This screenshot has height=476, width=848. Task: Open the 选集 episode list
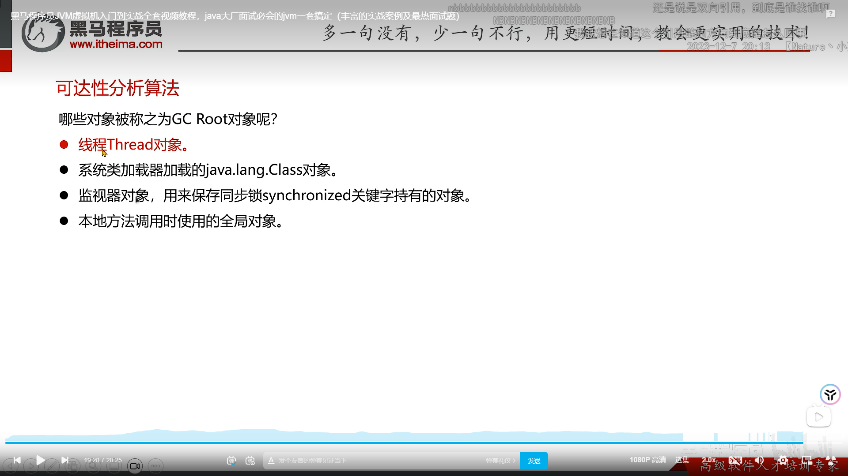(x=682, y=460)
